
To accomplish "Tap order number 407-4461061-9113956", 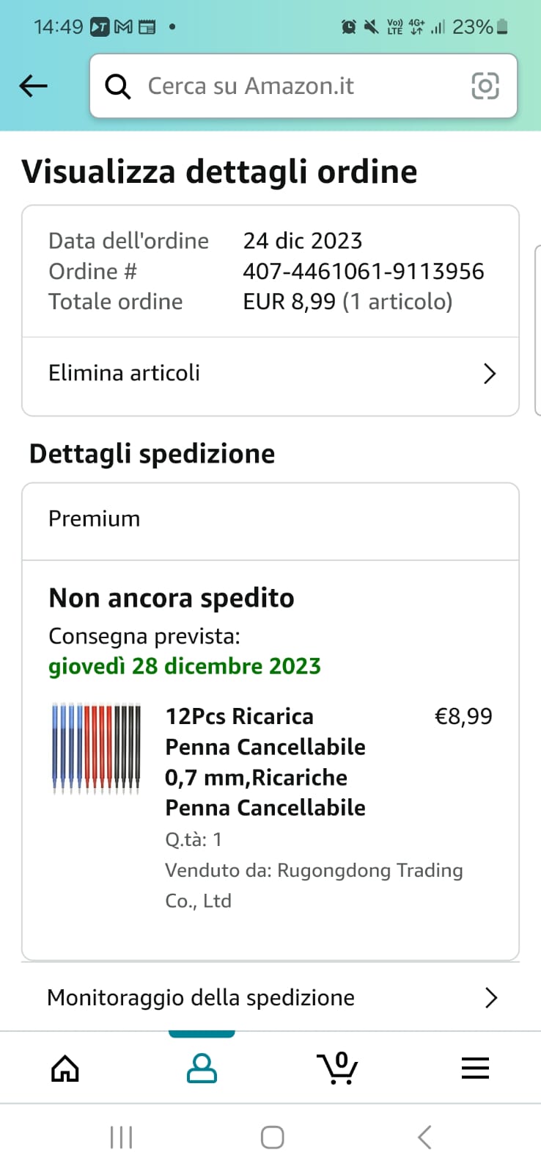I will pyautogui.click(x=363, y=272).
